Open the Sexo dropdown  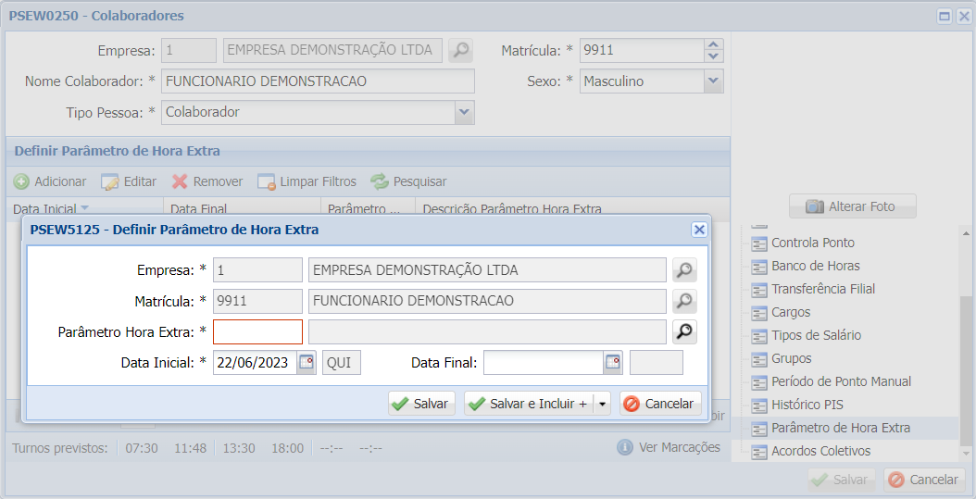[x=712, y=81]
